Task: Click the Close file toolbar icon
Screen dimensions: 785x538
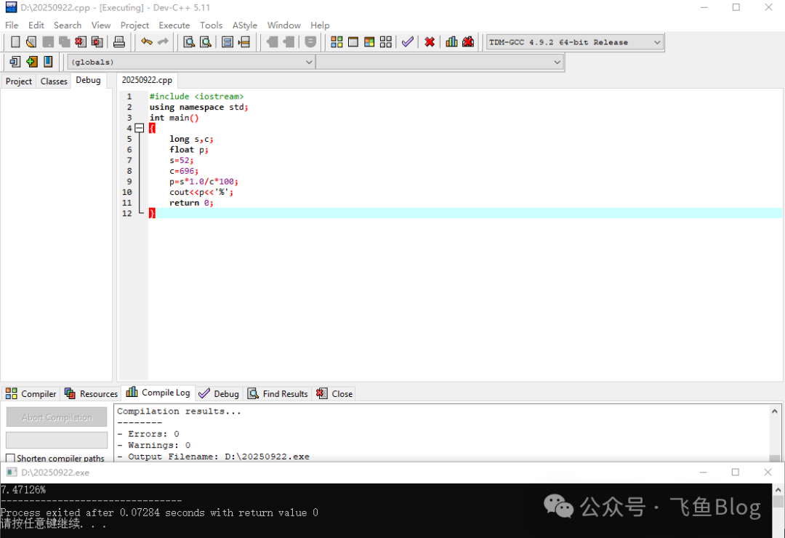Action: coord(81,42)
